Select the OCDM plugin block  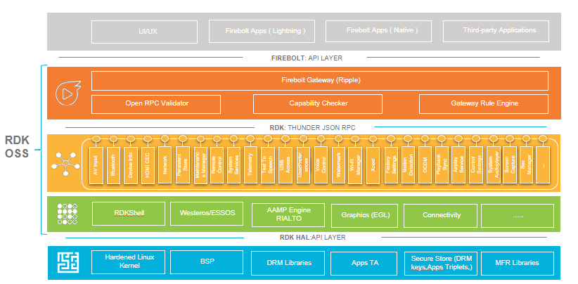click(425, 165)
